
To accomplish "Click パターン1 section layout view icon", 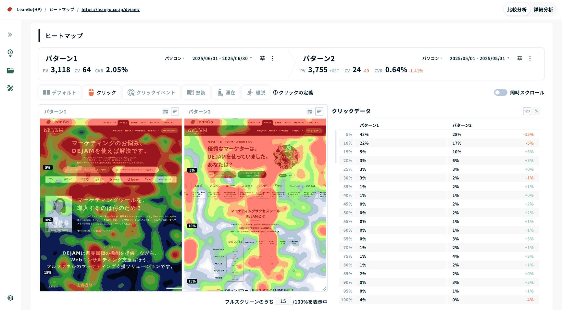I will [x=166, y=111].
